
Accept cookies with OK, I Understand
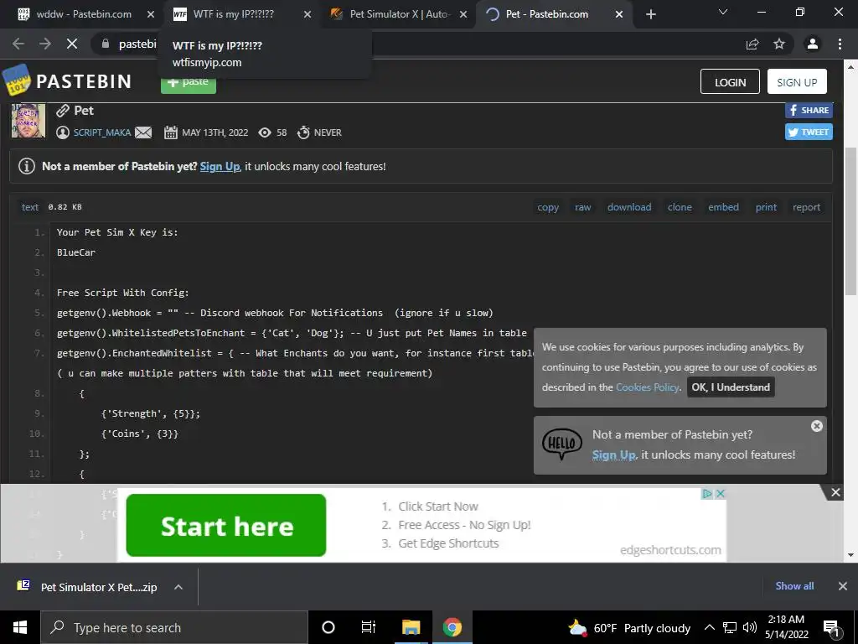click(x=731, y=387)
